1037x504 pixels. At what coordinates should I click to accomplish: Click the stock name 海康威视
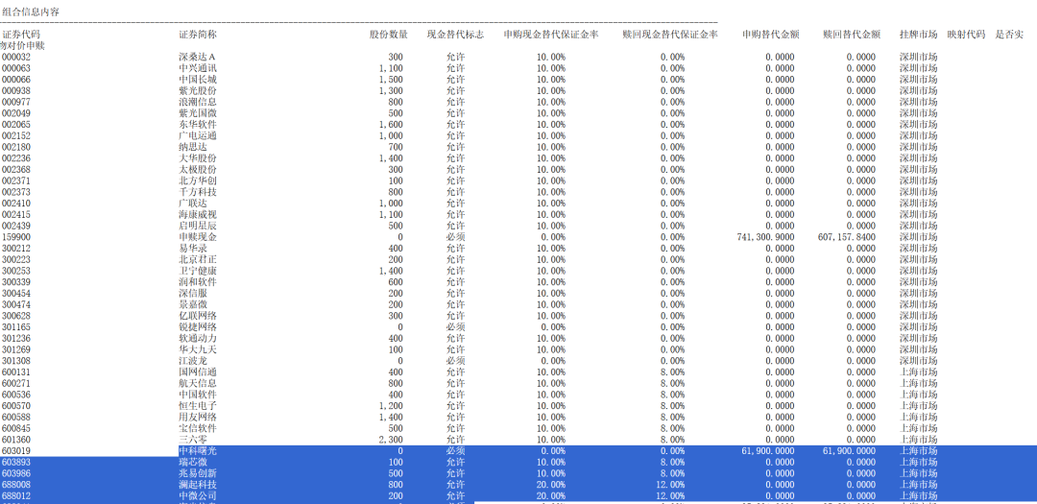point(198,214)
